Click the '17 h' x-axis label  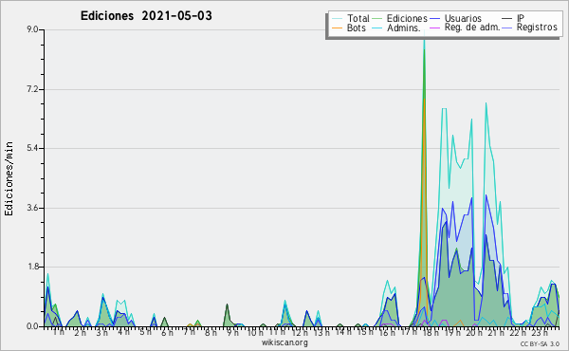409,332
